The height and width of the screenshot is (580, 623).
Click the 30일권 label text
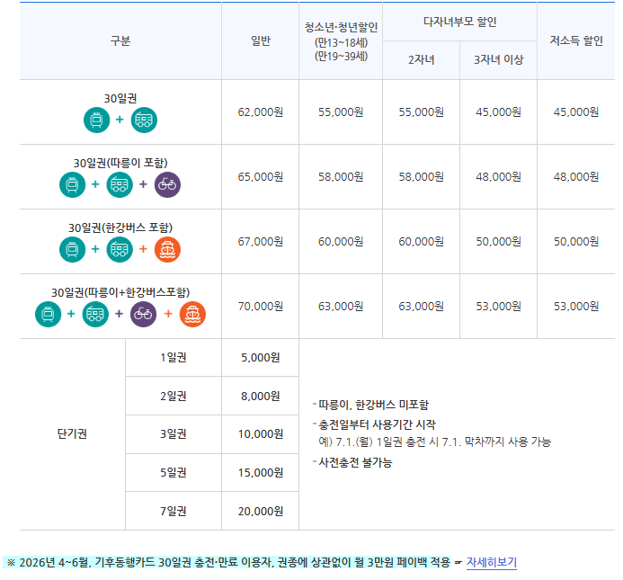pyautogui.click(x=120, y=98)
